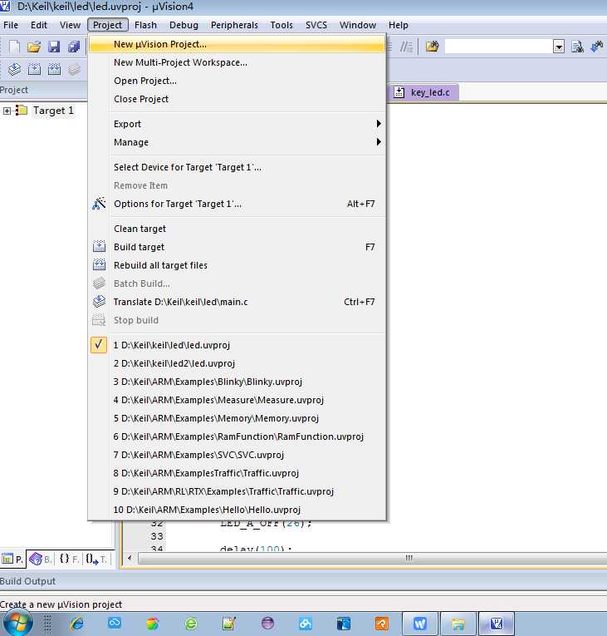Open recent project 7 SVC.uvproj
This screenshot has width=607, height=636.
(237, 455)
